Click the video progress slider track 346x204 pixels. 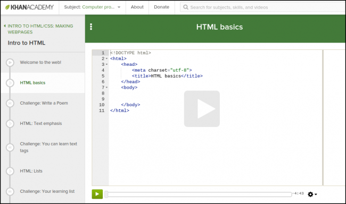(198, 194)
